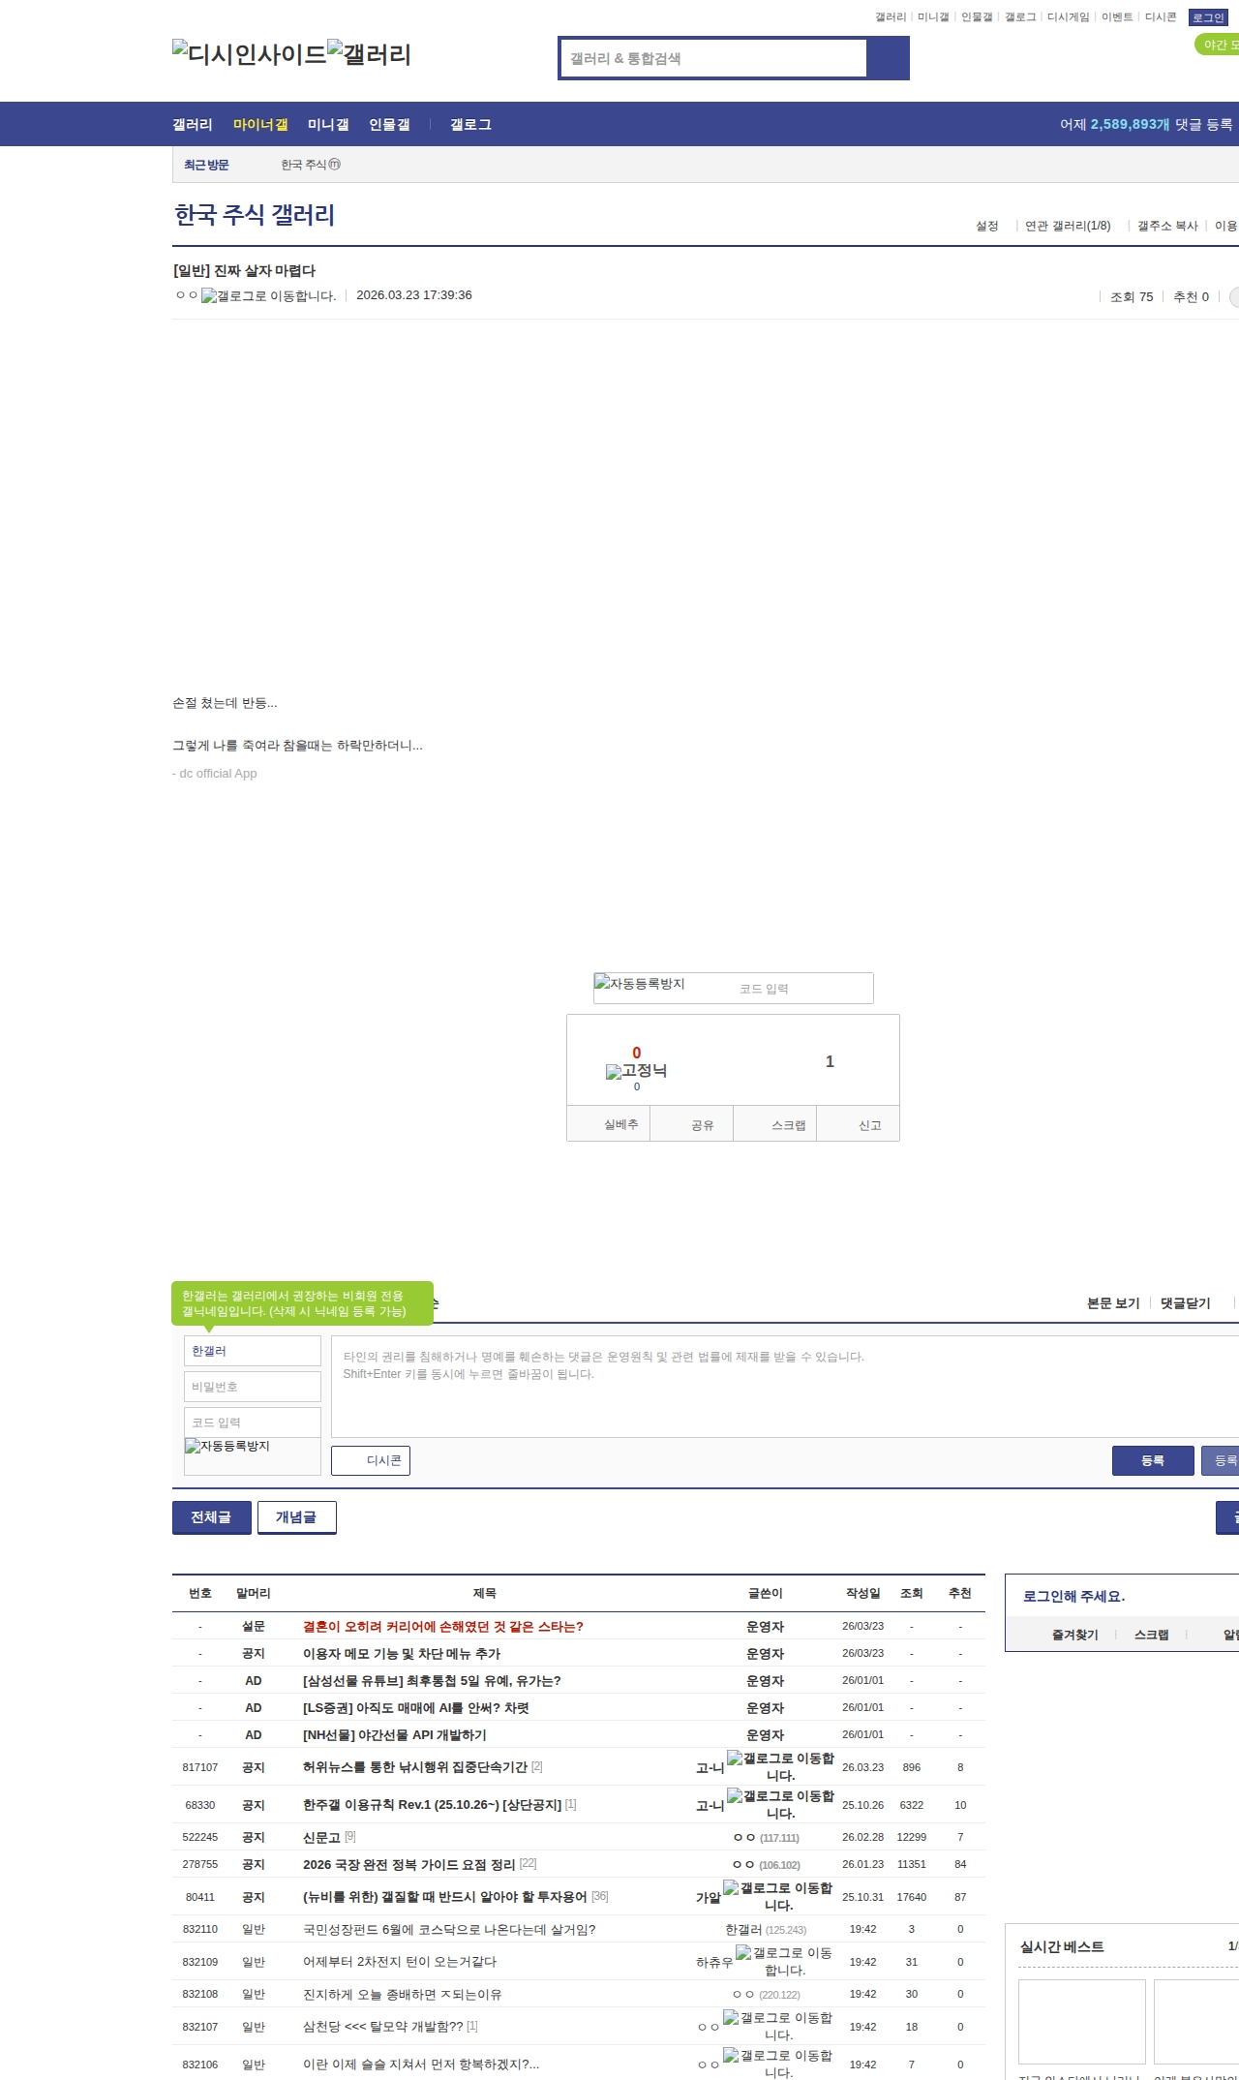Click 이벤트 link in top menu
This screenshot has height=2080, width=1239.
[x=1117, y=17]
